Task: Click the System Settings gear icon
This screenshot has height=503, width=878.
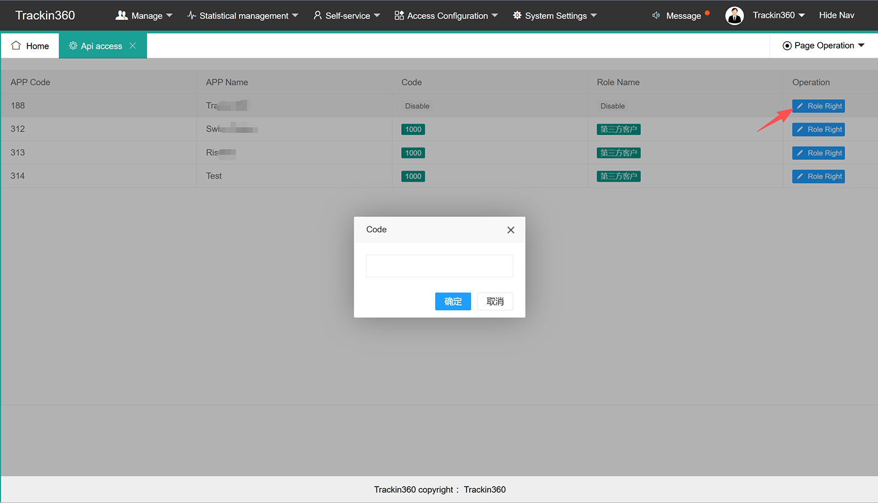Action: [517, 15]
